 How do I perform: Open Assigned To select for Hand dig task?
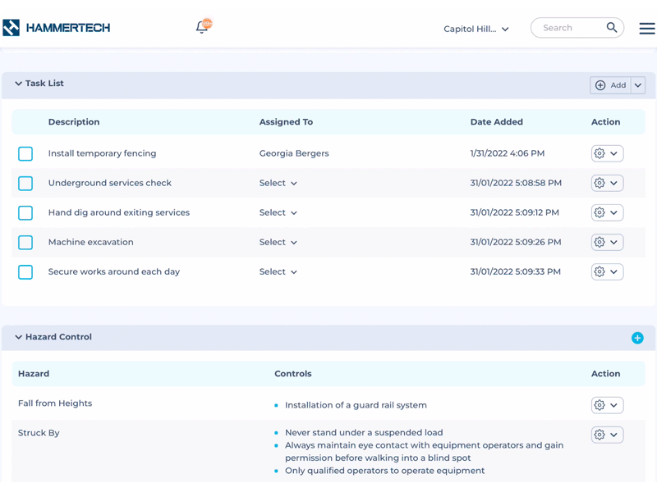point(278,212)
